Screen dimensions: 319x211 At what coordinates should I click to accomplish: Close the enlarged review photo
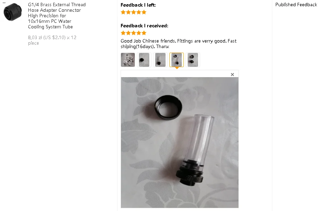coord(232,75)
